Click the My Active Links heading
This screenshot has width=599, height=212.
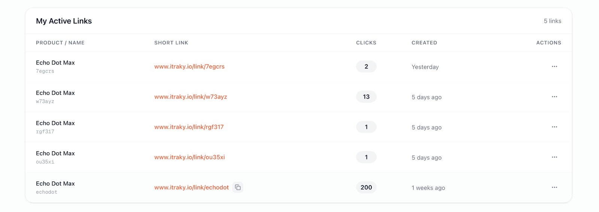[64, 21]
